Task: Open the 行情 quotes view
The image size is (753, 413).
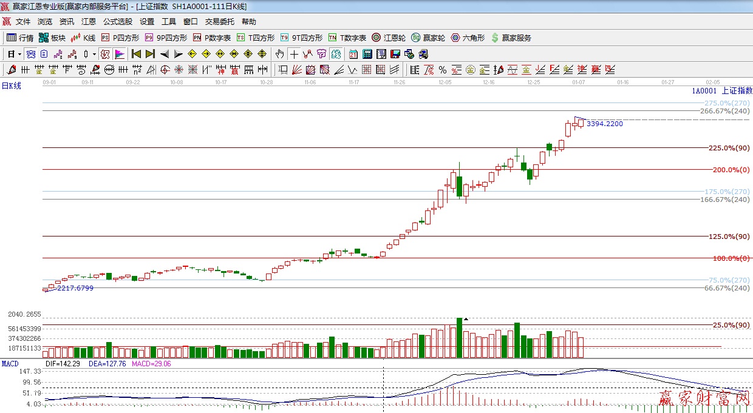Action: click(19, 38)
